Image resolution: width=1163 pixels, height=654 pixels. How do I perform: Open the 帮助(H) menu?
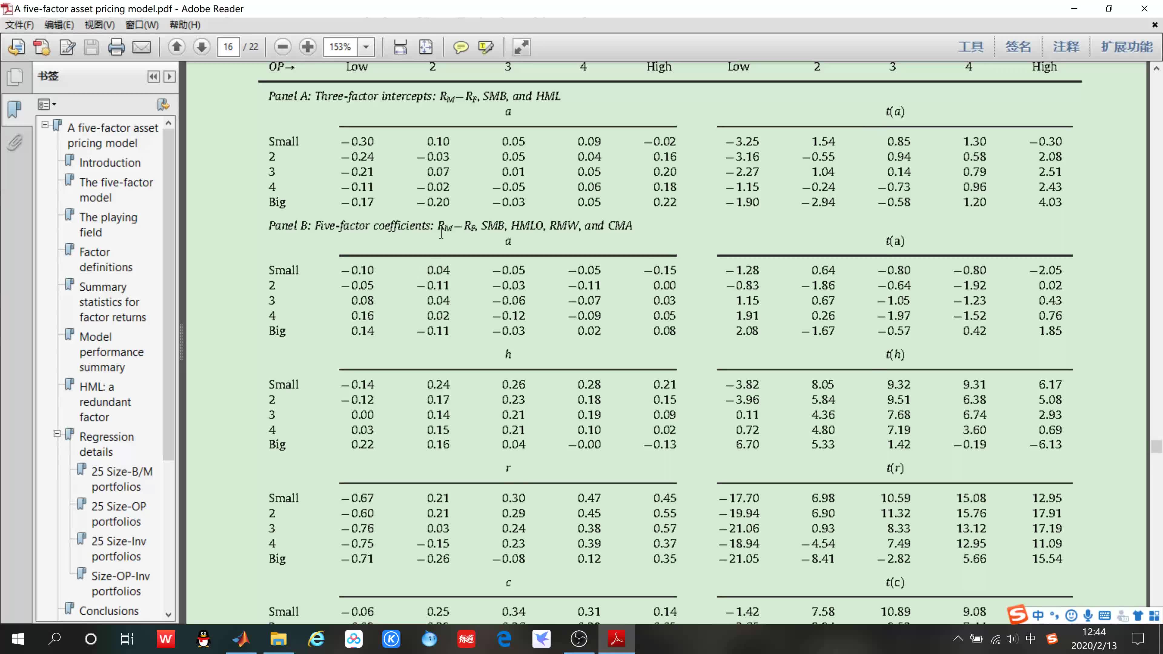tap(185, 25)
